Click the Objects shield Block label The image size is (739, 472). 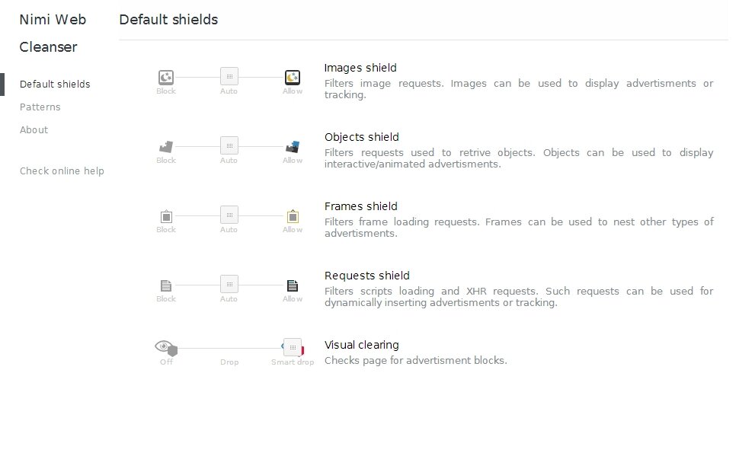pyautogui.click(x=166, y=160)
